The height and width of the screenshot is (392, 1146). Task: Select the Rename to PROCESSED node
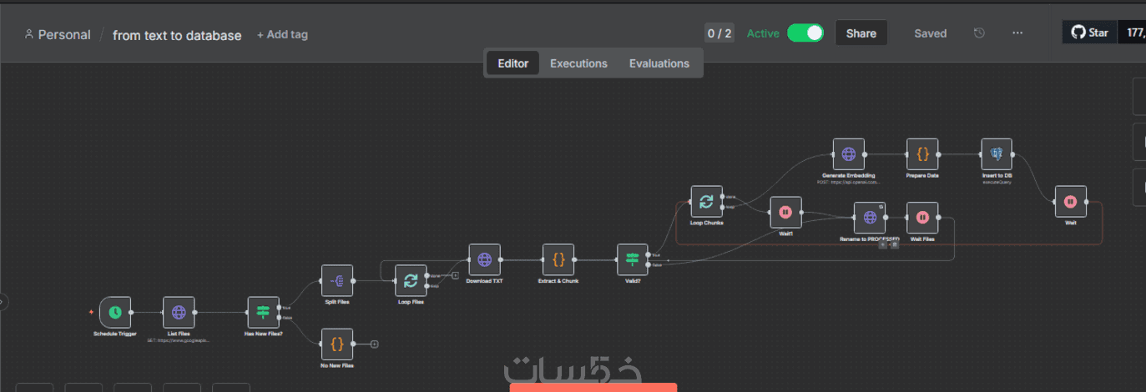(869, 218)
